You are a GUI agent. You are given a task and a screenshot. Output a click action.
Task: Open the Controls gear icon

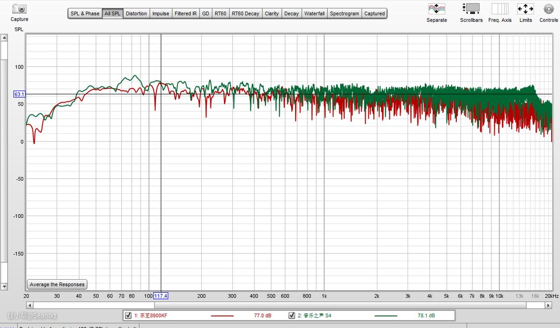[549, 9]
